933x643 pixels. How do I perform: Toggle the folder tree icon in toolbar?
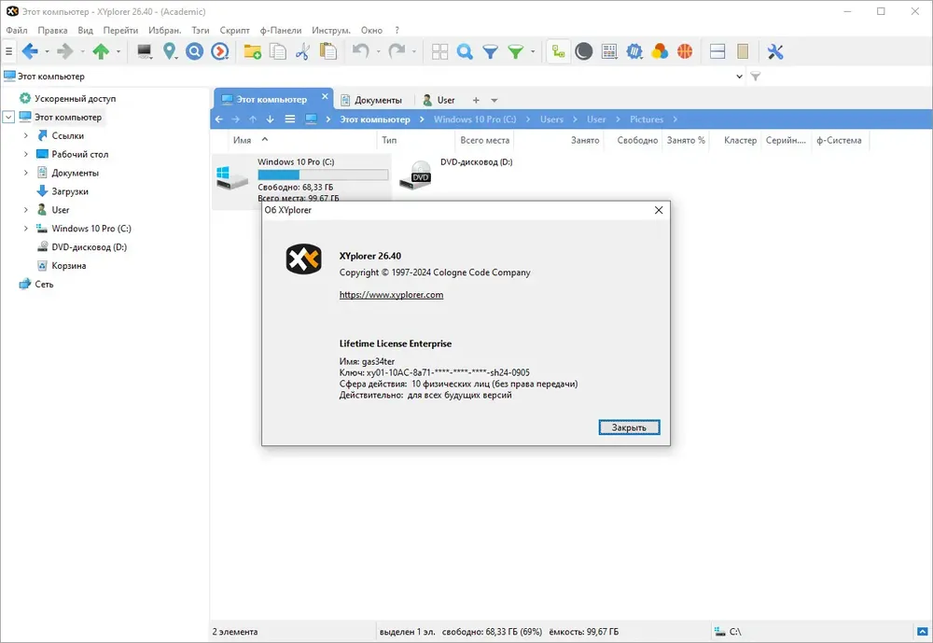click(x=558, y=52)
